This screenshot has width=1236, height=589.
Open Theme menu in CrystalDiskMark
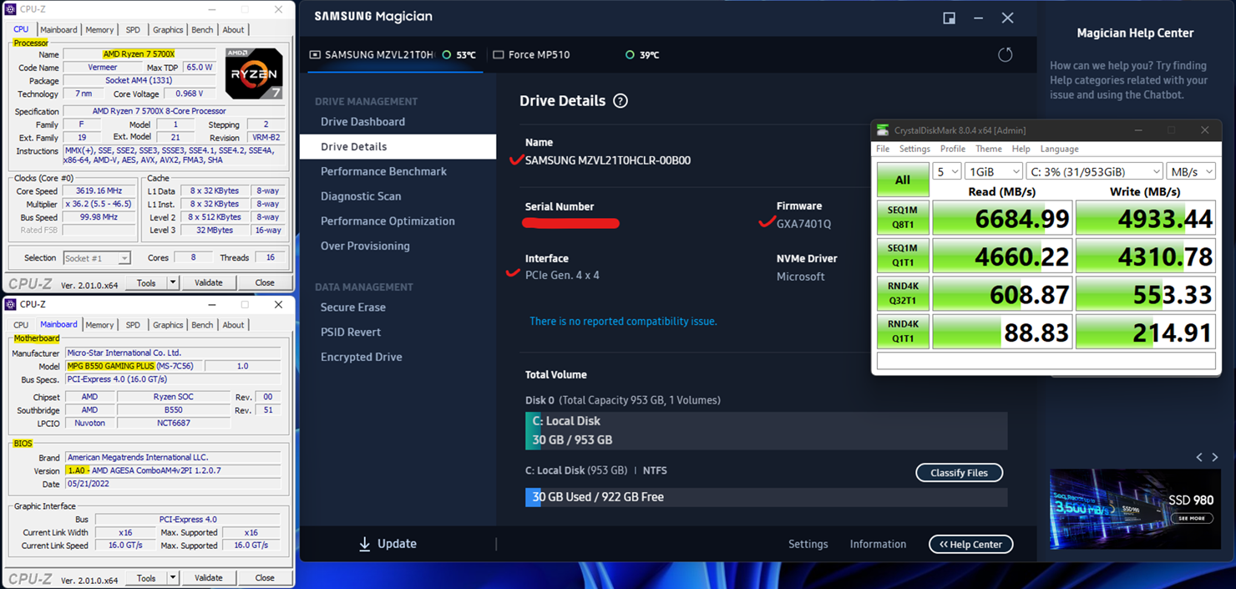tap(989, 149)
